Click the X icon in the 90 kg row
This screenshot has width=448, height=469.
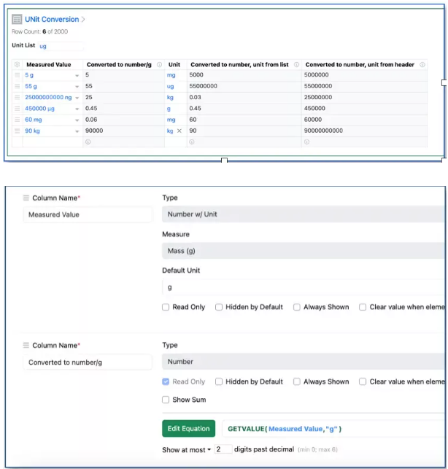[179, 131]
